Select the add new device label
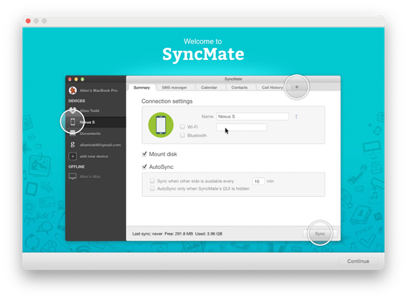The width and height of the screenshot is (407, 300). click(x=94, y=157)
